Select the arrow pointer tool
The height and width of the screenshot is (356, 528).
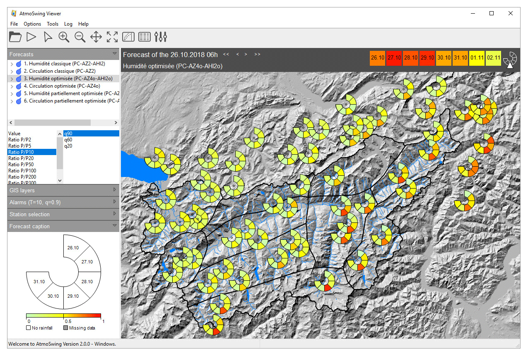pyautogui.click(x=48, y=37)
